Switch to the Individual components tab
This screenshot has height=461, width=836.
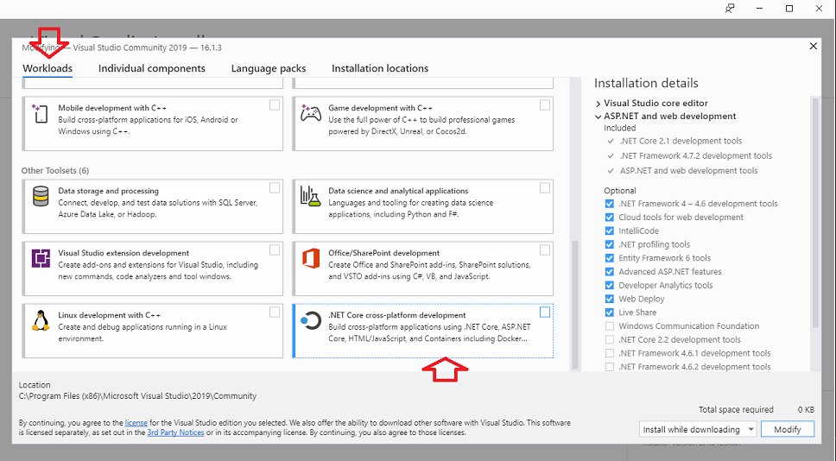(151, 68)
